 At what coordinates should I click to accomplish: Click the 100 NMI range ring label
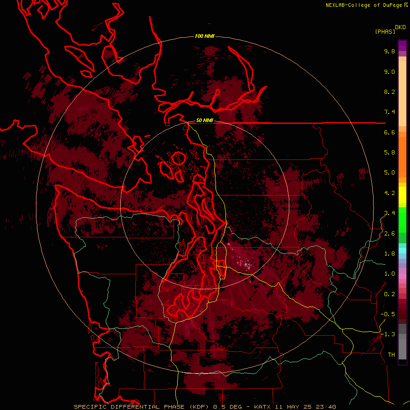[x=205, y=36]
